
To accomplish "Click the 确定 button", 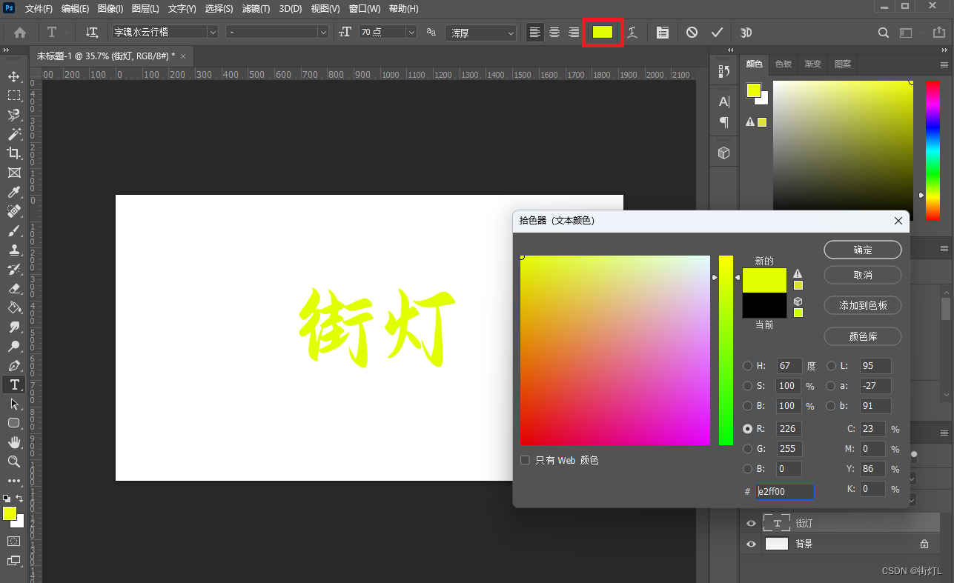I will point(863,250).
